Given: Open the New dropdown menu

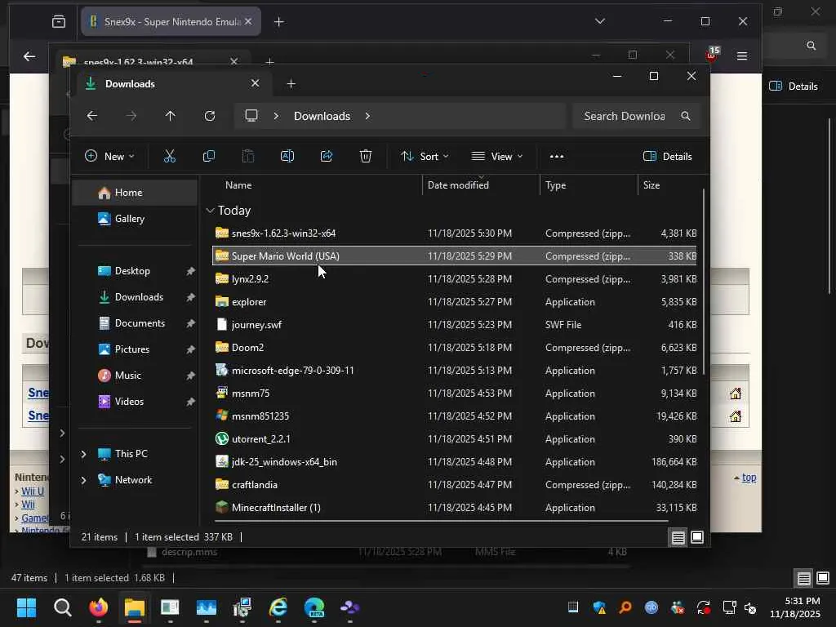Looking at the screenshot, I should 109,156.
